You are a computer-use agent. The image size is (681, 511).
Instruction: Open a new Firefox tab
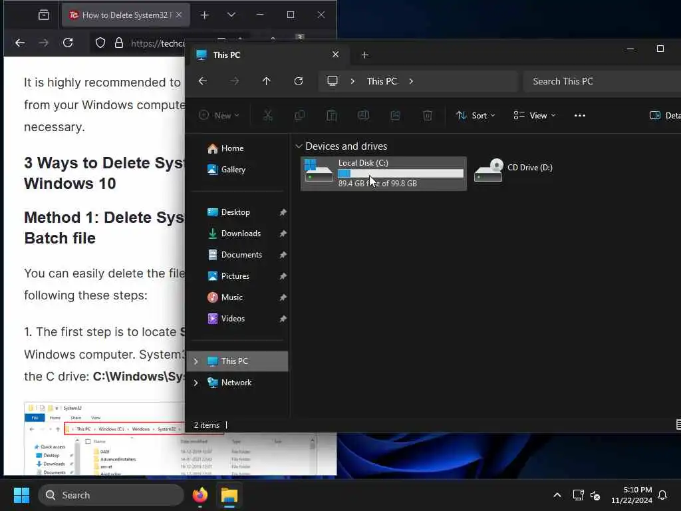[x=205, y=15]
